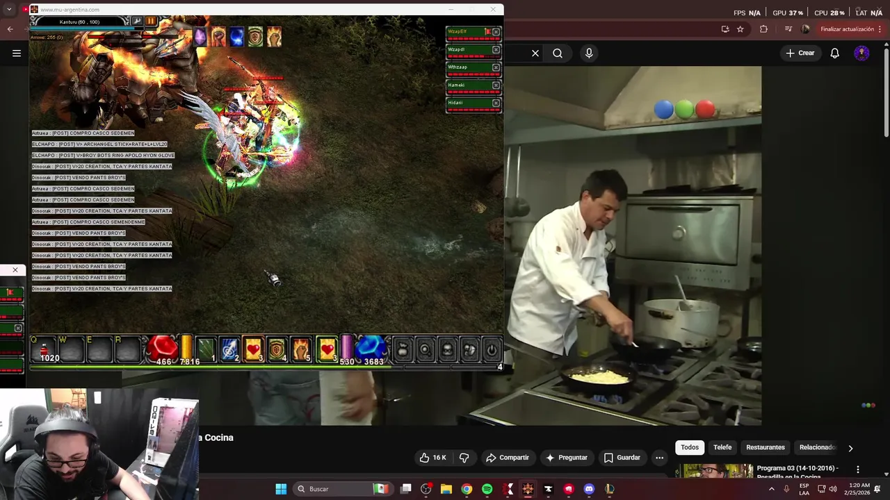Screen dimensions: 890x500
Task: Click the orange pause button in game
Action: coord(151,22)
